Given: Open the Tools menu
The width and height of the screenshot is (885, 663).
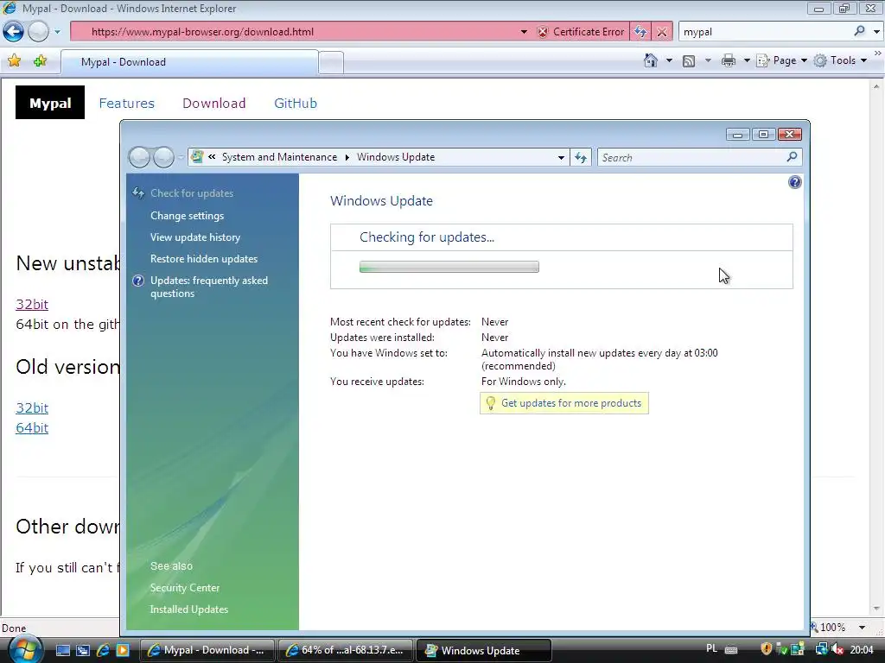Looking at the screenshot, I should coord(840,60).
